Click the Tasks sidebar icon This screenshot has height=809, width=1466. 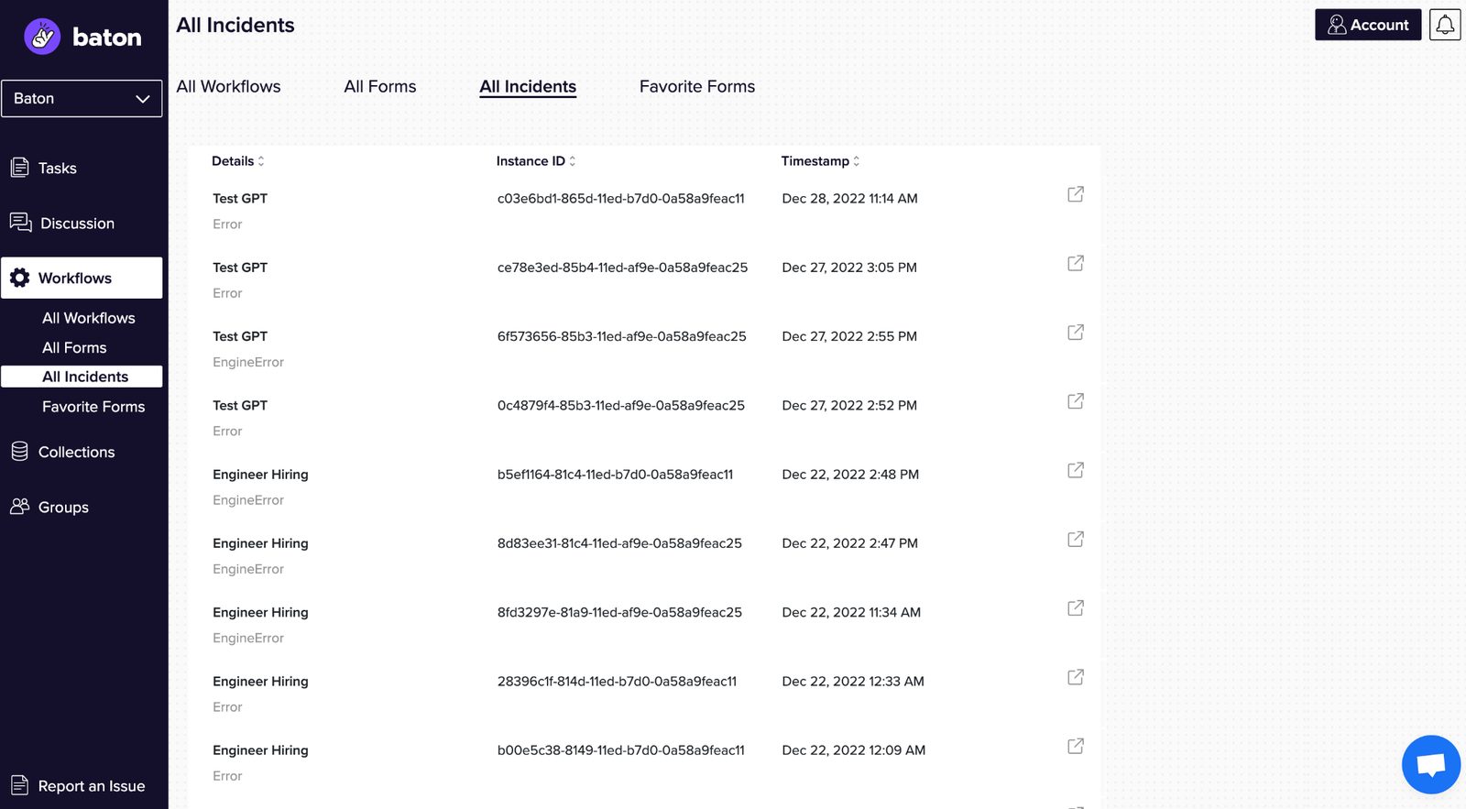tap(19, 168)
